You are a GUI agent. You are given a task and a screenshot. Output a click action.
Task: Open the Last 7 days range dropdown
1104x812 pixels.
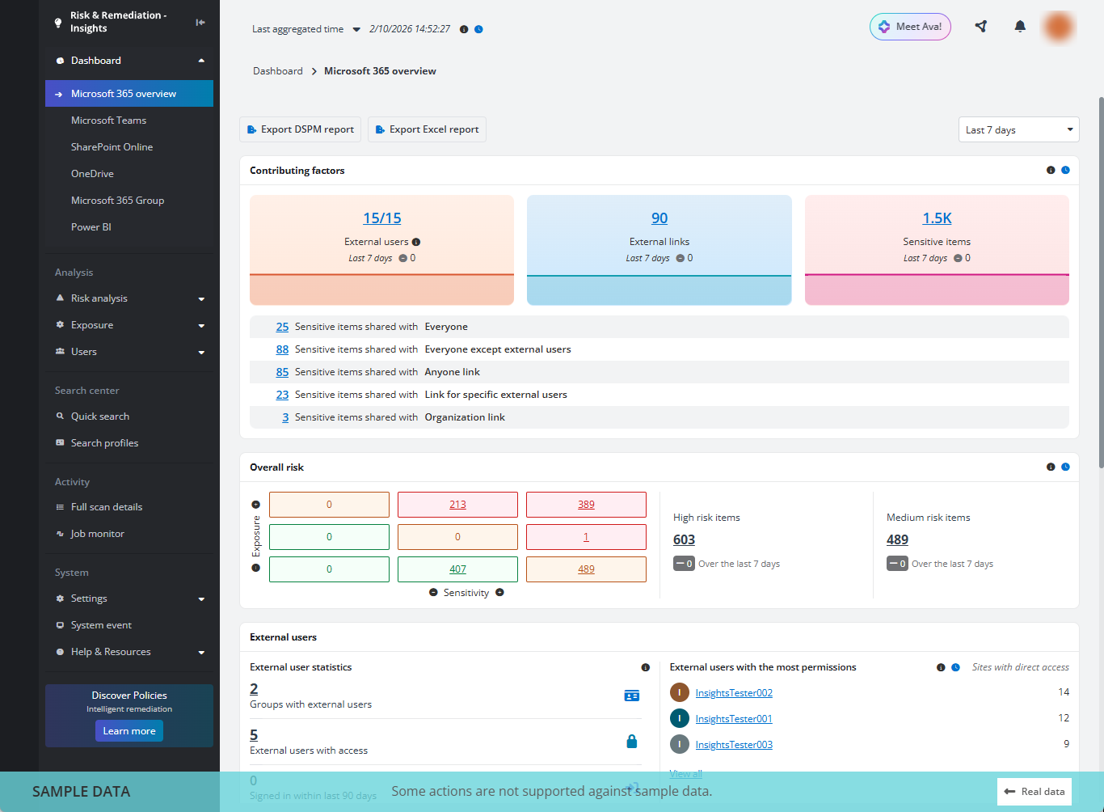1018,129
